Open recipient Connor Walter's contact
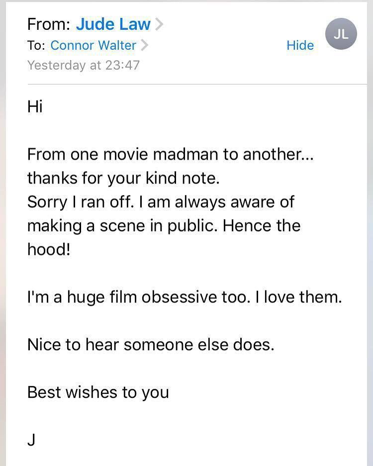This screenshot has width=373, height=466. 93,45
